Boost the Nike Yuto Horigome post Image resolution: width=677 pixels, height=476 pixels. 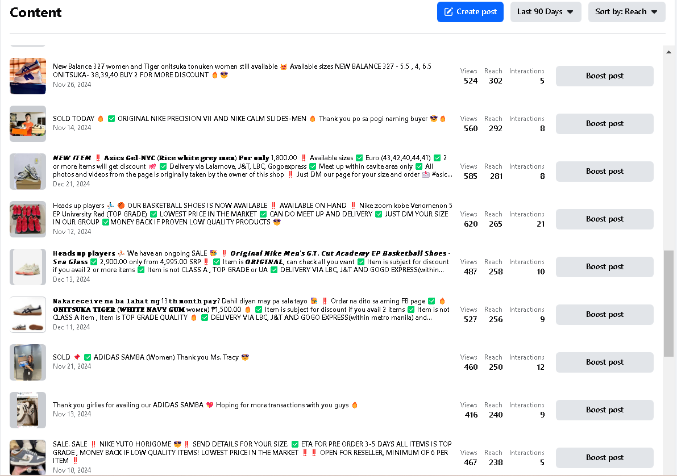tap(604, 458)
